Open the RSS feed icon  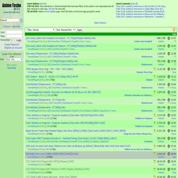pos(174,30)
